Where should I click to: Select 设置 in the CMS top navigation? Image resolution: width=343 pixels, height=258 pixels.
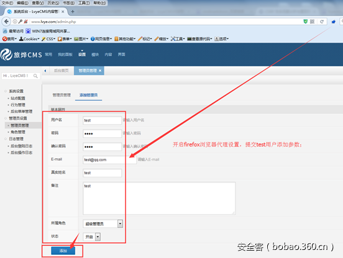pos(82,55)
